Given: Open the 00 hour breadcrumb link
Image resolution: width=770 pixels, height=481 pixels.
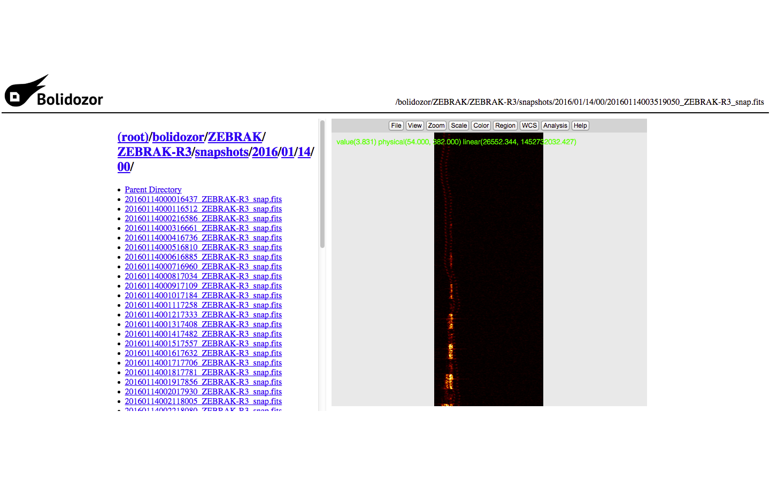Looking at the screenshot, I should [x=124, y=167].
